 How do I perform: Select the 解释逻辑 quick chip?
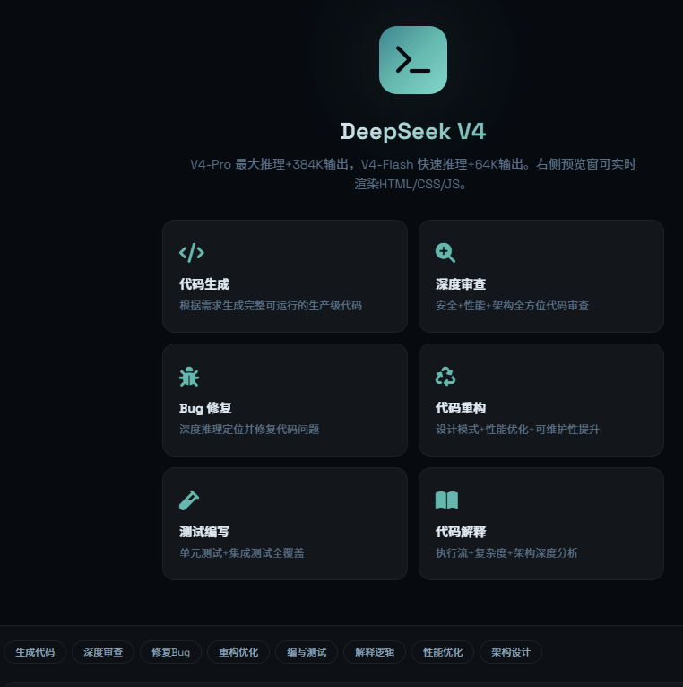click(x=375, y=652)
